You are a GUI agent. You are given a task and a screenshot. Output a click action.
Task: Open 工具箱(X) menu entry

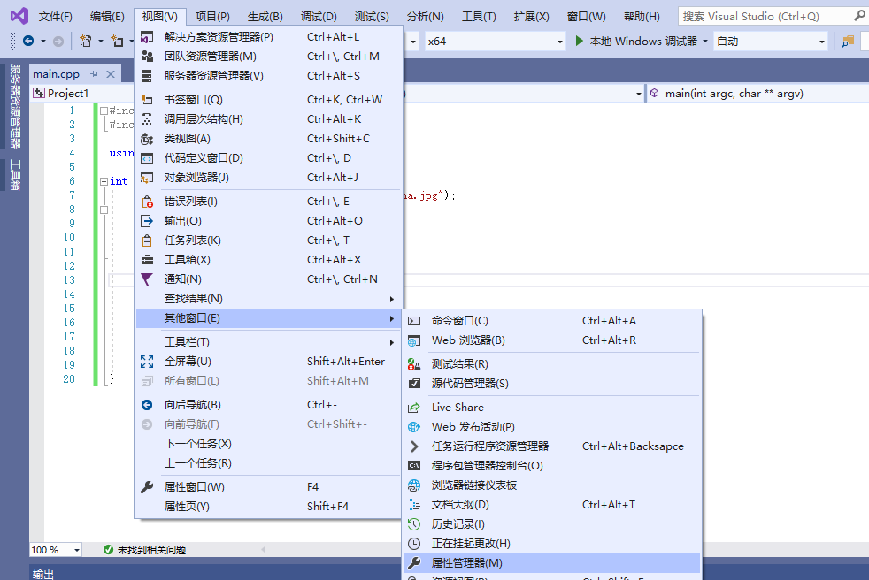click(x=268, y=260)
